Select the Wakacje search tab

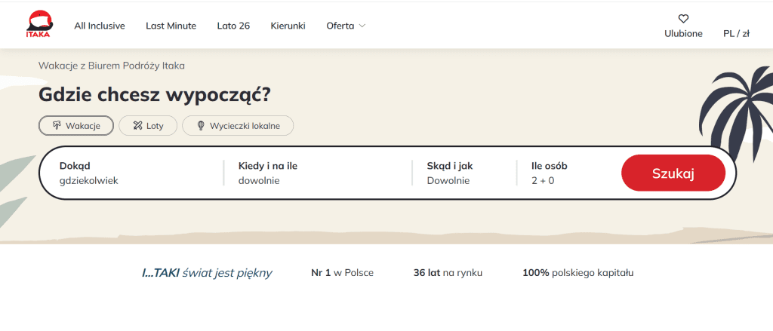tap(76, 125)
